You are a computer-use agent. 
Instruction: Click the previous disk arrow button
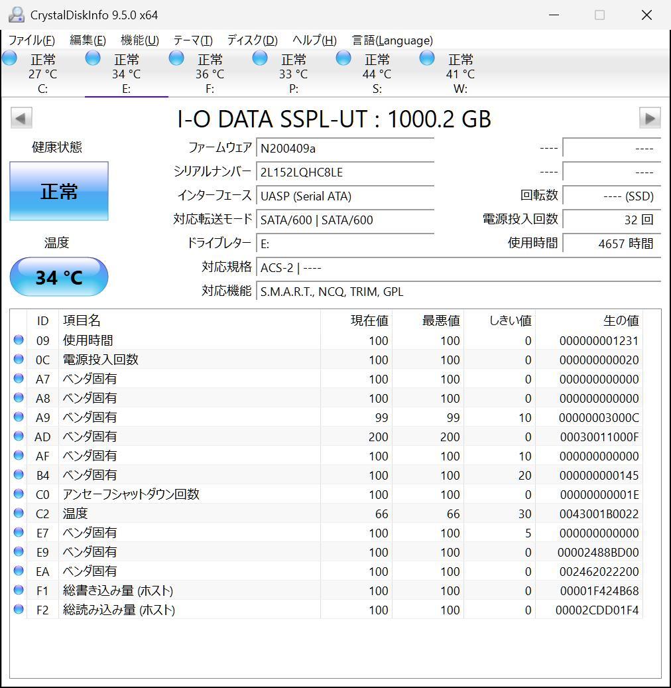click(x=21, y=118)
